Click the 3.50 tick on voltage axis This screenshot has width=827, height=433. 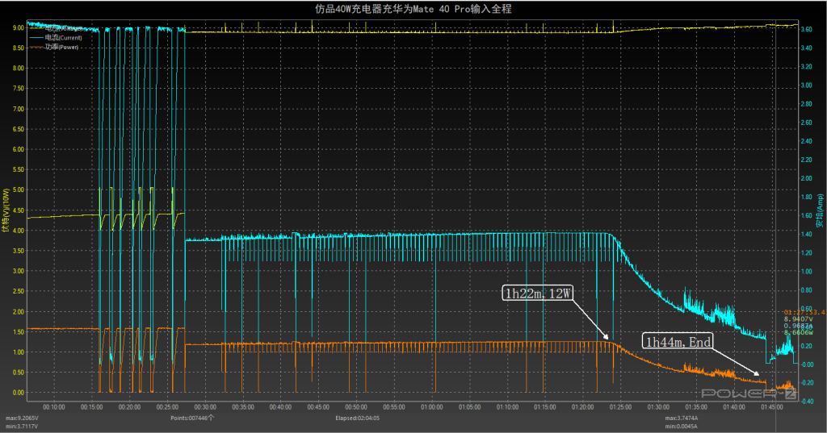19,251
